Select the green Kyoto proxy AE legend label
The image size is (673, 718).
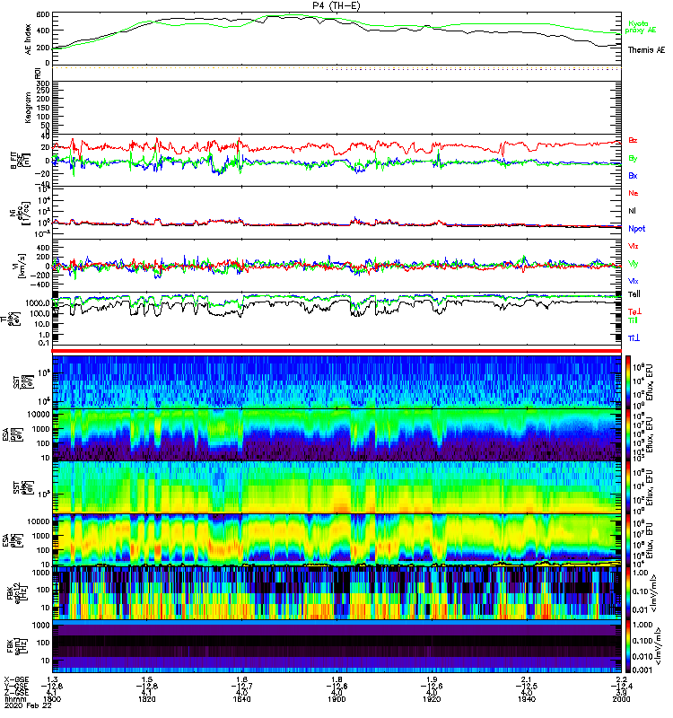[641, 27]
